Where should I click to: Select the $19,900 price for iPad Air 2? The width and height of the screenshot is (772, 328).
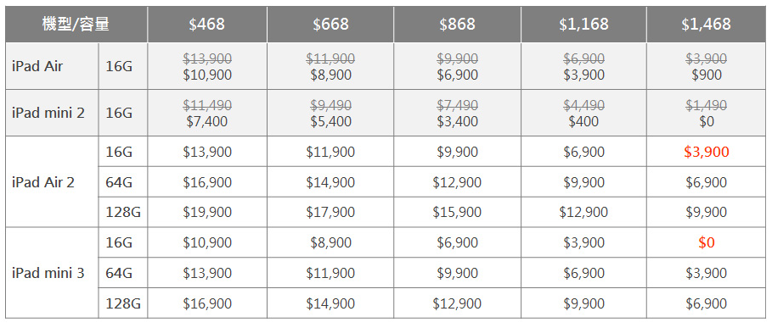(x=207, y=212)
